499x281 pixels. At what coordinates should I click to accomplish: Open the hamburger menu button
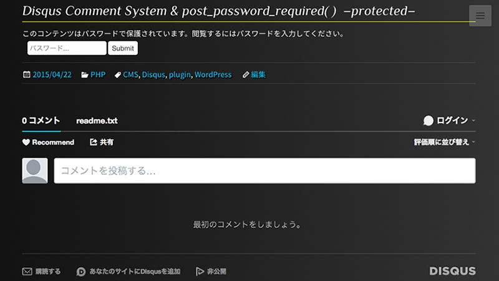[480, 15]
